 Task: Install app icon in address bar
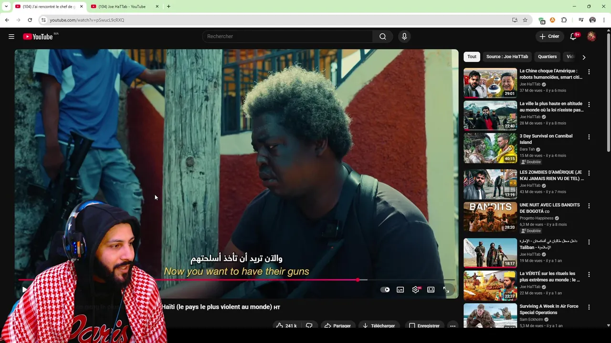(x=515, y=20)
